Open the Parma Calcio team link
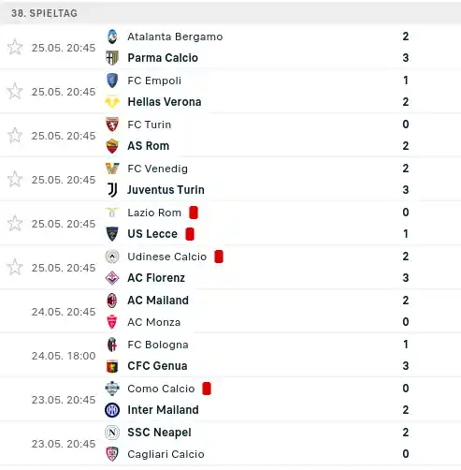 coord(163,58)
